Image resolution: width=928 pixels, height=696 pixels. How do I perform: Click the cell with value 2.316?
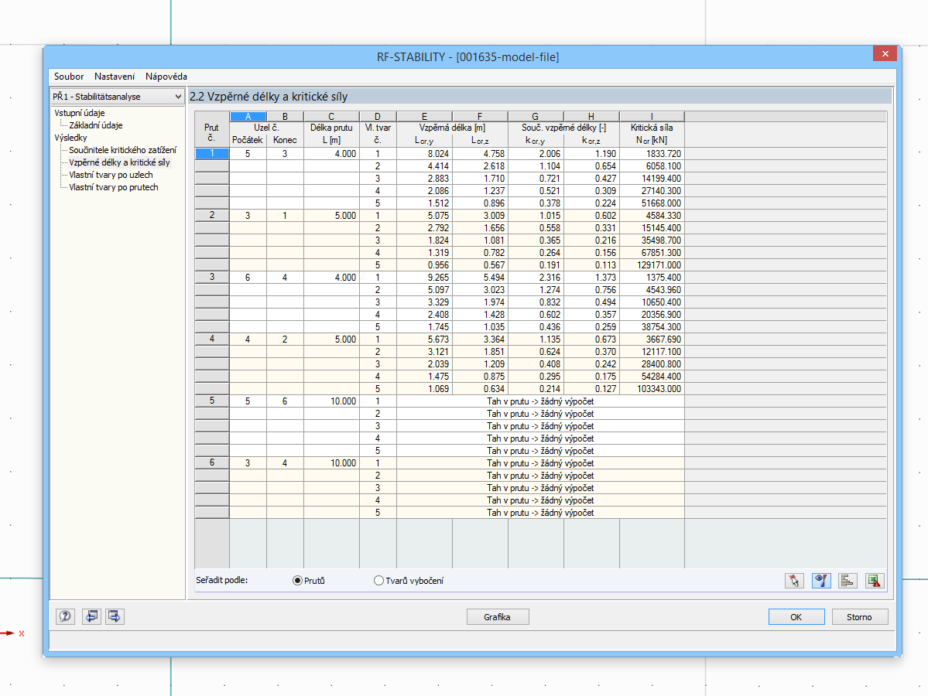pyautogui.click(x=536, y=278)
